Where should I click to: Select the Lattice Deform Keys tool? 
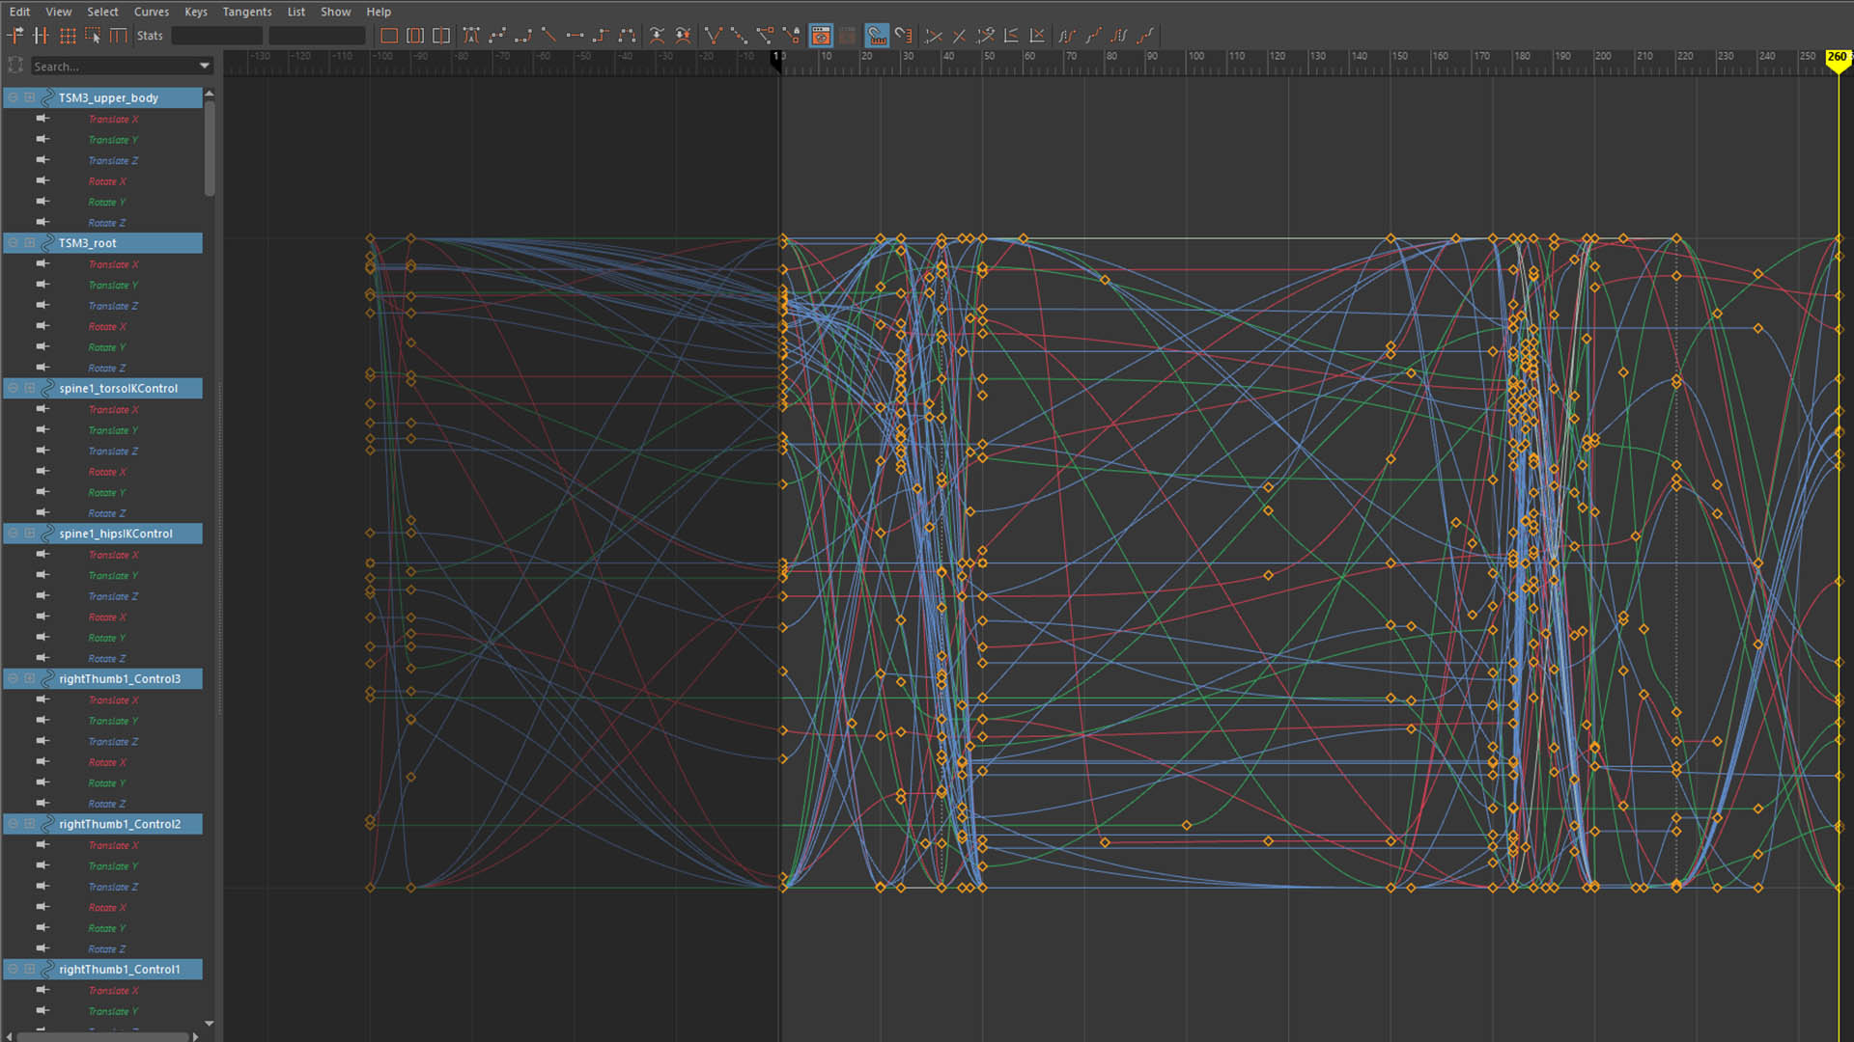(x=68, y=36)
